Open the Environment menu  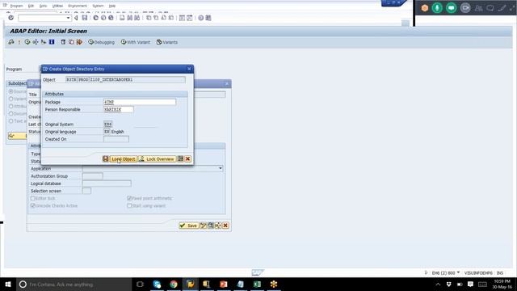(x=78, y=6)
